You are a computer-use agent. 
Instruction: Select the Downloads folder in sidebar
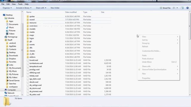point(13,56)
